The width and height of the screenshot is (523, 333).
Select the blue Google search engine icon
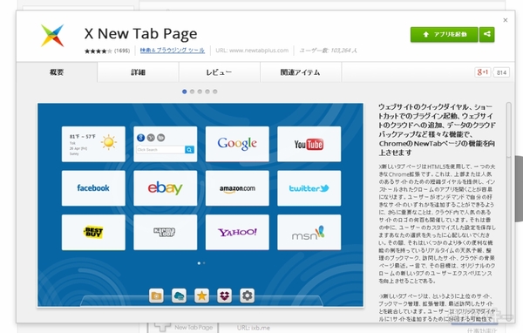140,138
